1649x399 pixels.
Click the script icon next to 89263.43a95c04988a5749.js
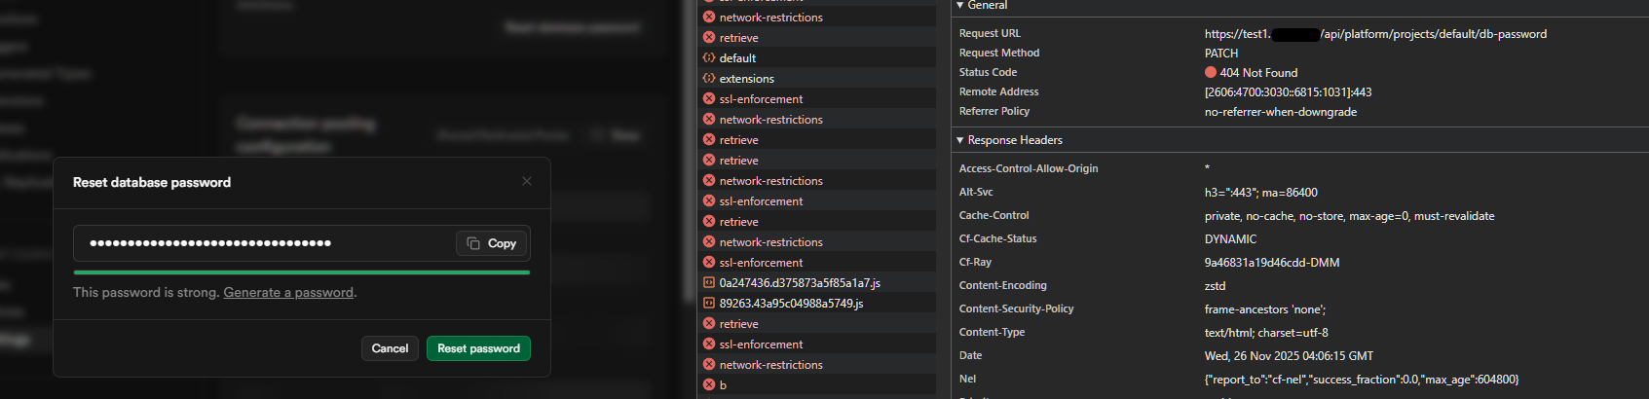(x=709, y=304)
